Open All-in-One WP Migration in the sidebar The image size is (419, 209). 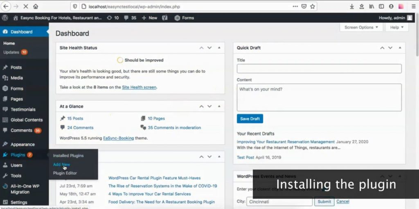(x=25, y=189)
